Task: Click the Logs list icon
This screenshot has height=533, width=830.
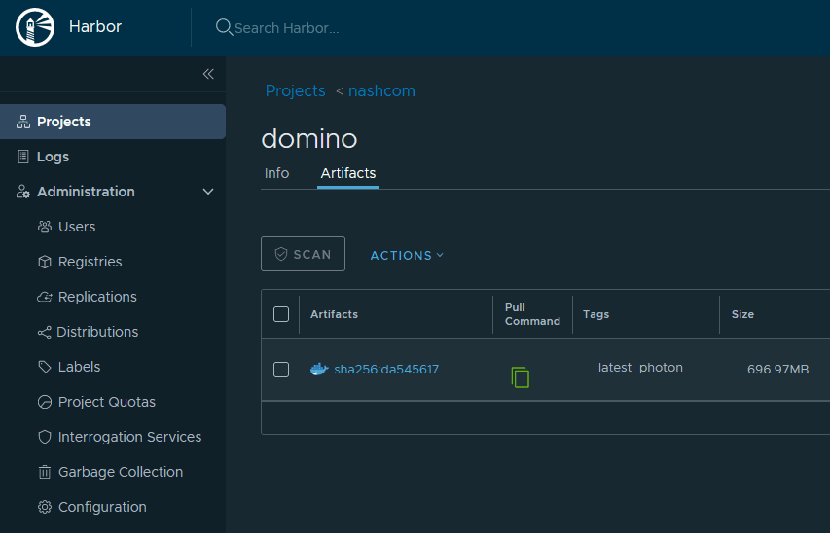Action: (x=23, y=157)
